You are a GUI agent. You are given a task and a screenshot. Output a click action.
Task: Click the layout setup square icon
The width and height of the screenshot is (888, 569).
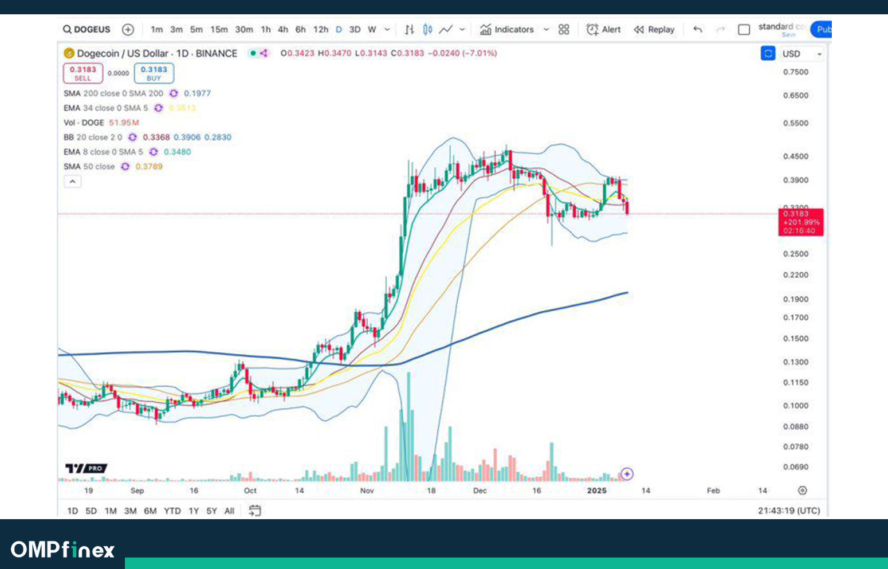pos(744,29)
